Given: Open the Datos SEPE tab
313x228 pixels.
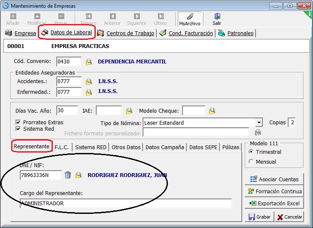Looking at the screenshot, I should [x=204, y=147].
